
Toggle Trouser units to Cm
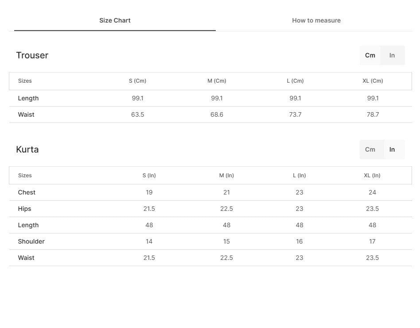click(370, 55)
